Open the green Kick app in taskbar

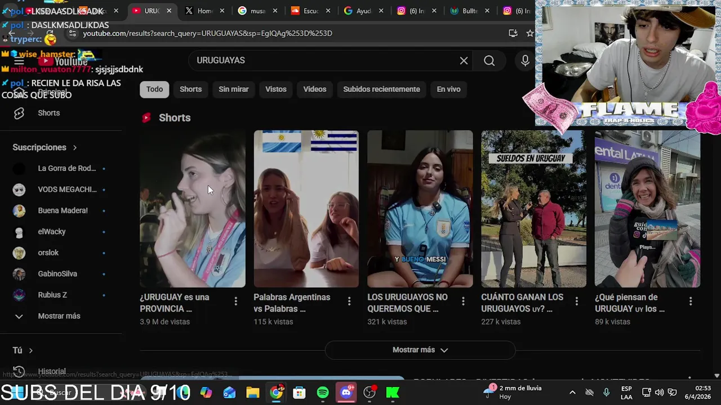pyautogui.click(x=393, y=393)
